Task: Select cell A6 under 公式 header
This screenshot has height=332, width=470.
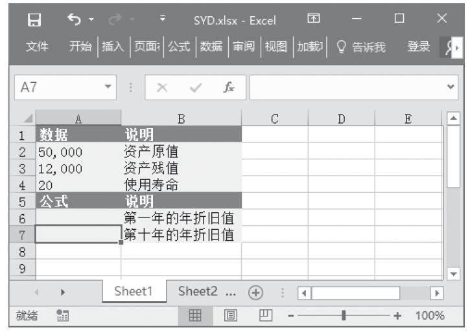Action: [x=78, y=218]
